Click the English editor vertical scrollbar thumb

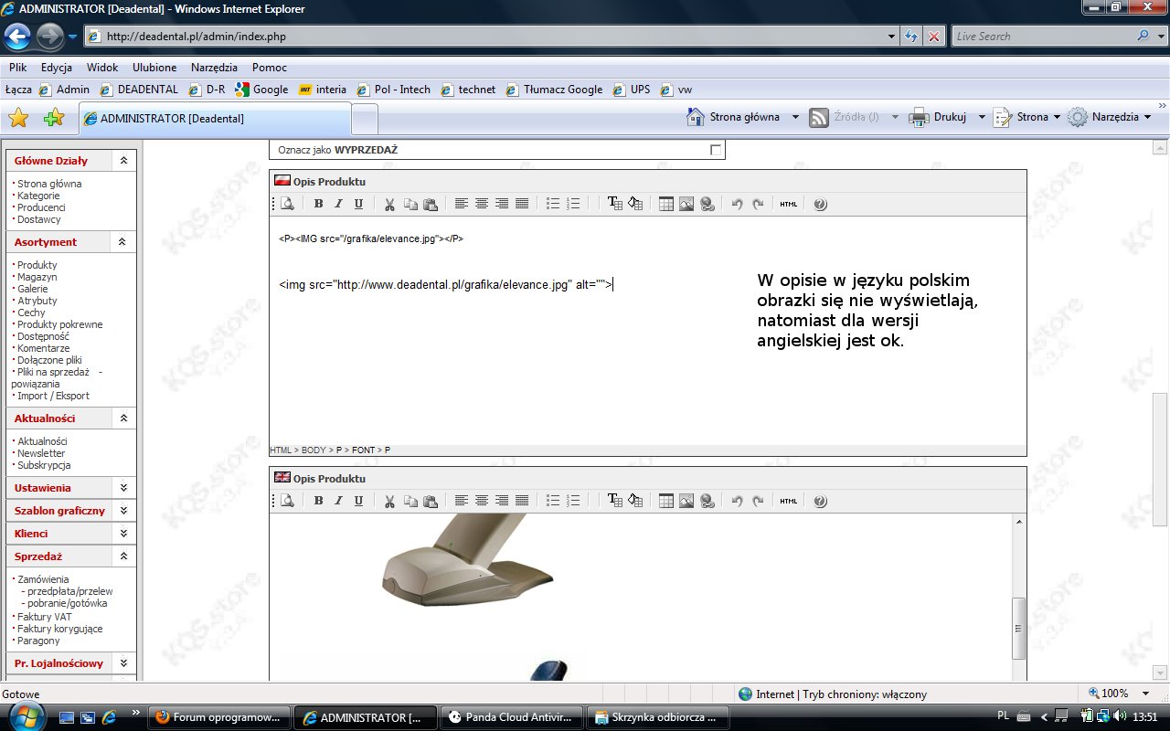point(1019,628)
